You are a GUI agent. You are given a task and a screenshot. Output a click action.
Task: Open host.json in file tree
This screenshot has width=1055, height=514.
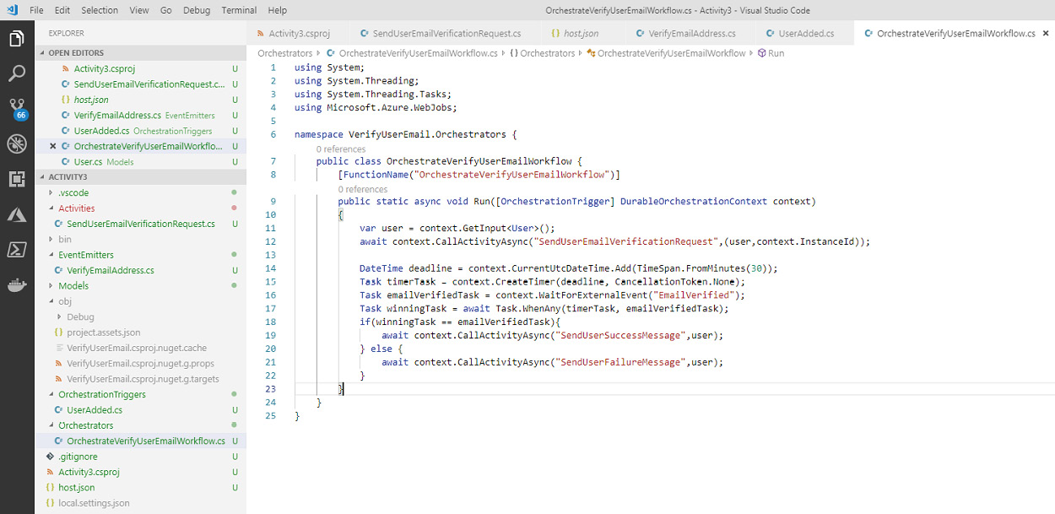(x=141, y=487)
